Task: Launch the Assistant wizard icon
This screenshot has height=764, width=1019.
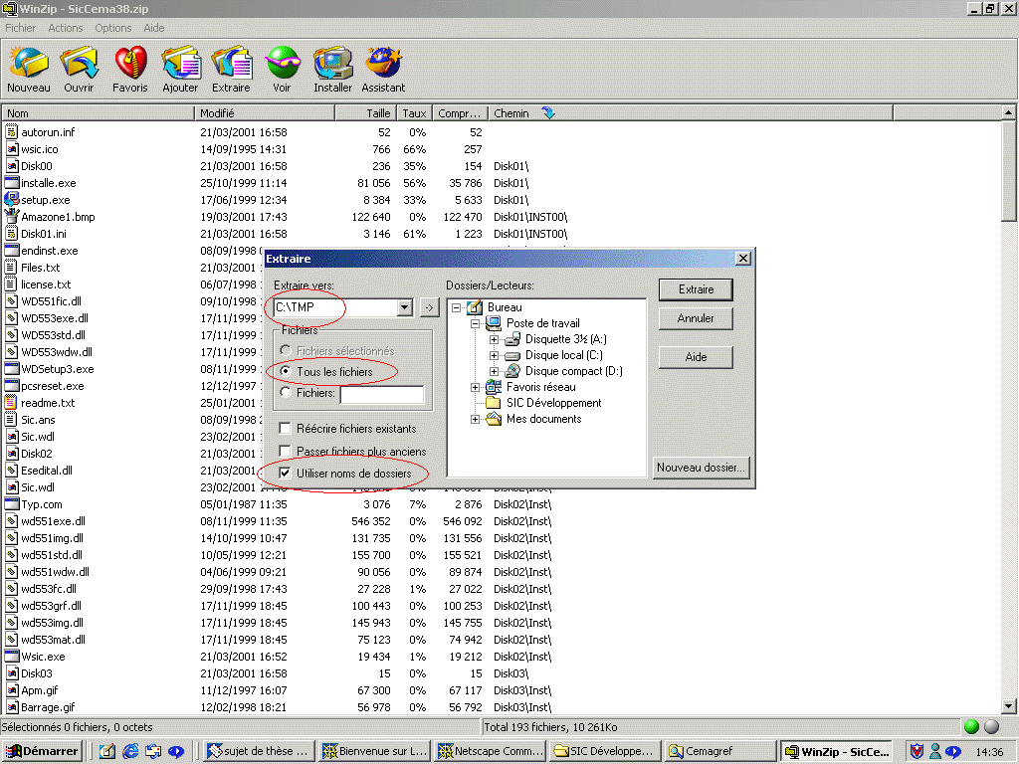Action: [x=383, y=63]
